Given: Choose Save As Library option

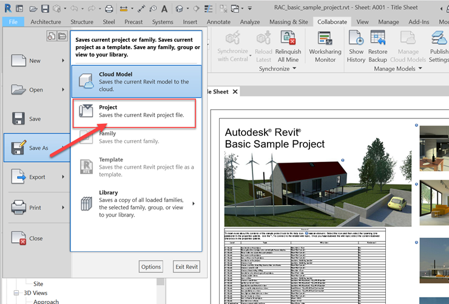Looking at the screenshot, I should point(137,203).
